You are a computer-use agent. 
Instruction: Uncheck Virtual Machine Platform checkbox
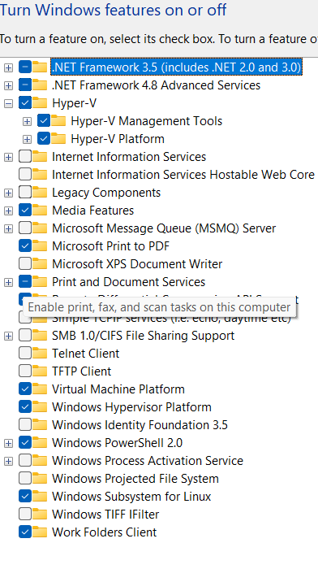click(x=25, y=389)
